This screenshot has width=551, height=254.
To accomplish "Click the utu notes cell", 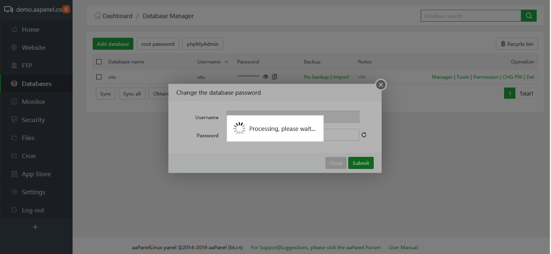I will click(362, 77).
